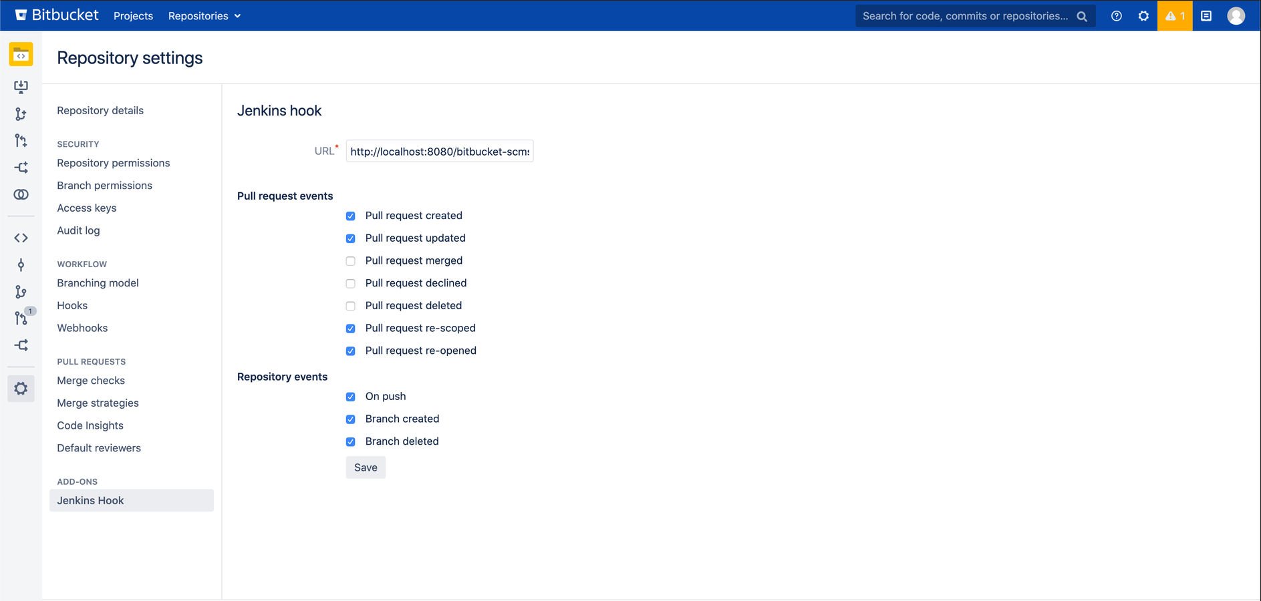Click the Save button
Image resolution: width=1261 pixels, height=601 pixels.
point(366,467)
